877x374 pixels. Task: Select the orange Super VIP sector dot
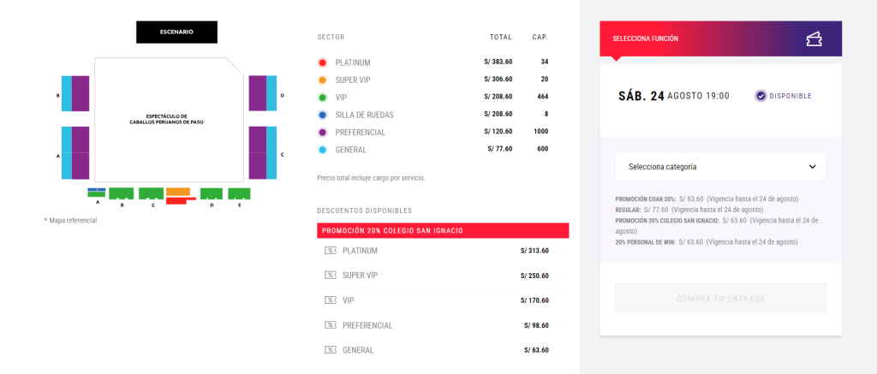(x=322, y=80)
